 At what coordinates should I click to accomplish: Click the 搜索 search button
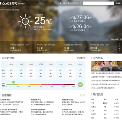click(x=118, y=3)
